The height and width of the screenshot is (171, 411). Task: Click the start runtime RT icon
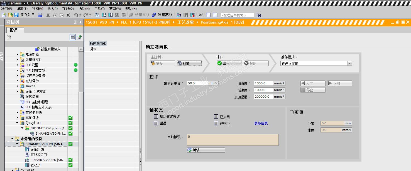[124, 15]
